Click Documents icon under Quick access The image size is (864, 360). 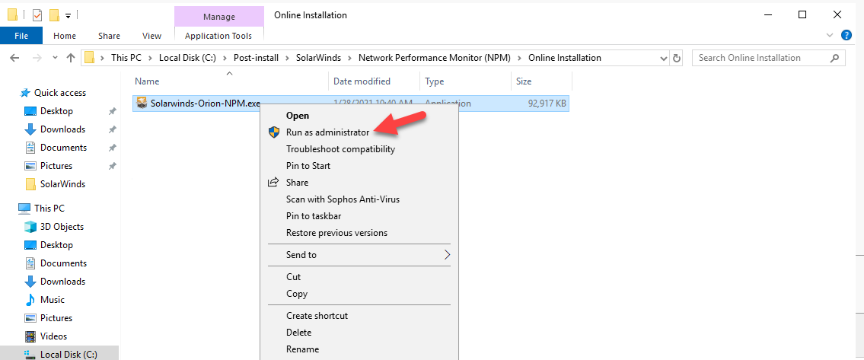click(31, 148)
